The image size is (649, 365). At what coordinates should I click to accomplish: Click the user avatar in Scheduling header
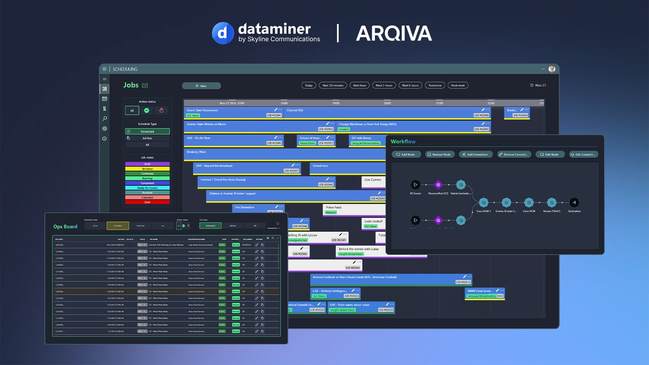552,69
